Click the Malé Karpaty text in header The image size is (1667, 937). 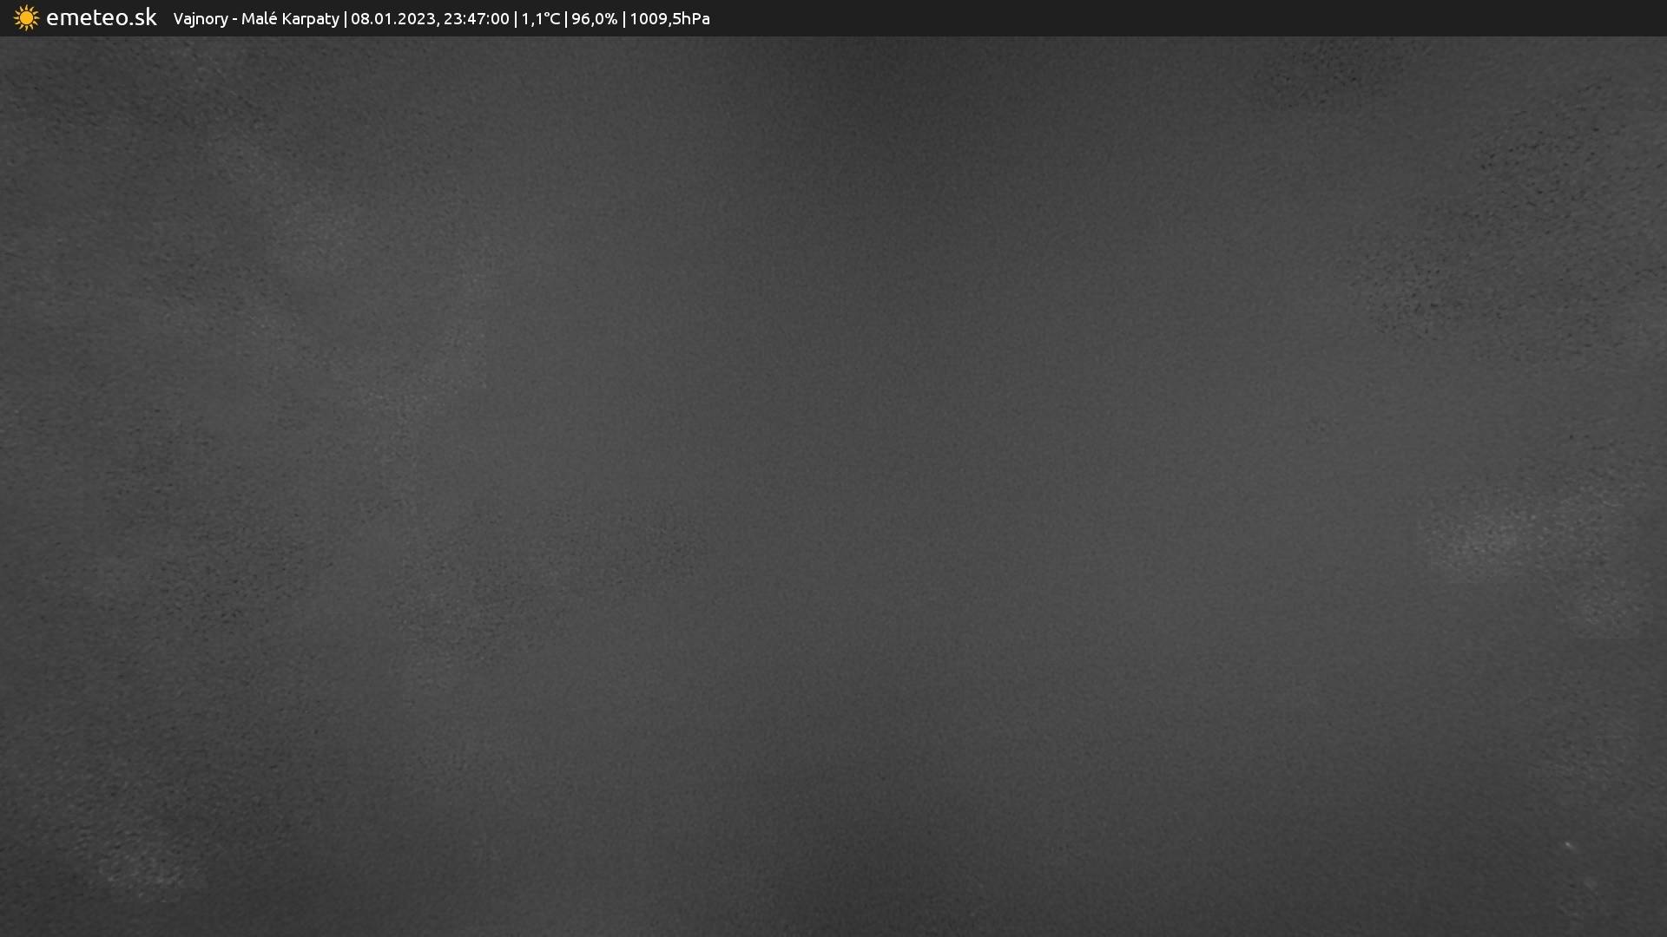coord(290,18)
